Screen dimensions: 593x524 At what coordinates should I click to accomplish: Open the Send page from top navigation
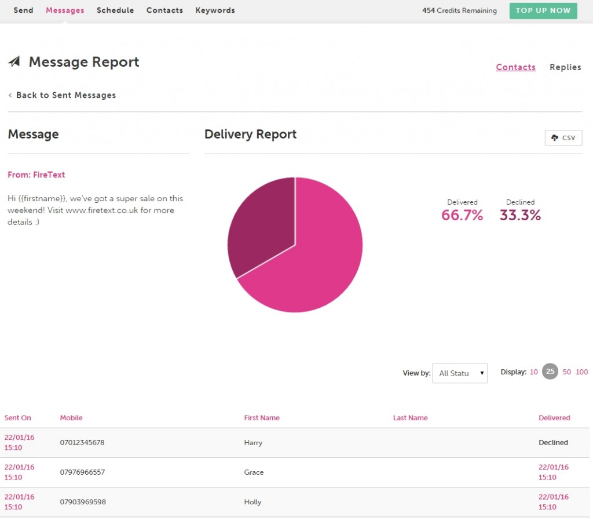pos(23,10)
